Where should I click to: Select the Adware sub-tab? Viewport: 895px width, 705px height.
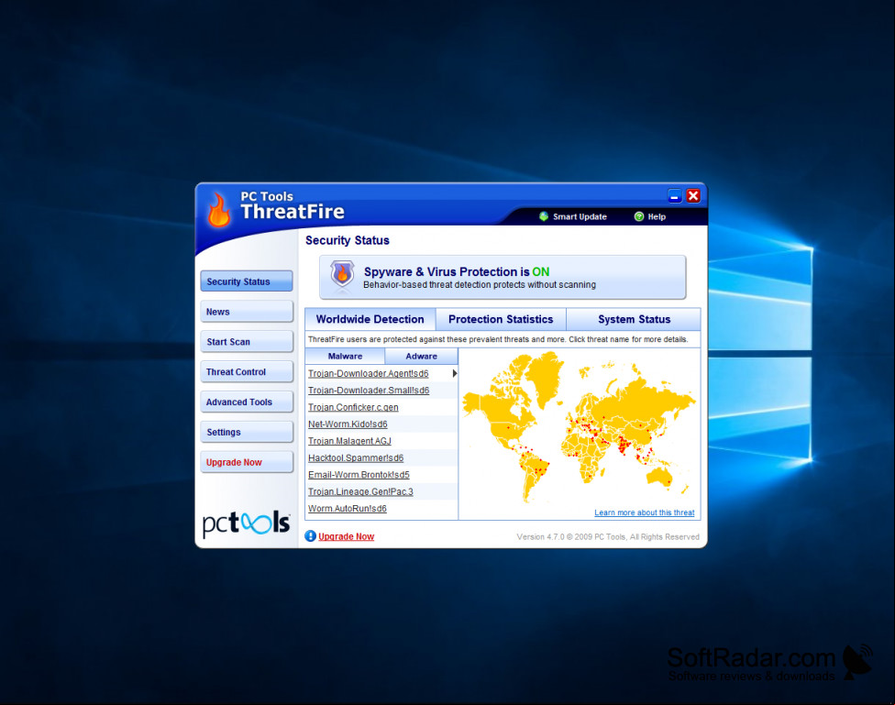[421, 357]
